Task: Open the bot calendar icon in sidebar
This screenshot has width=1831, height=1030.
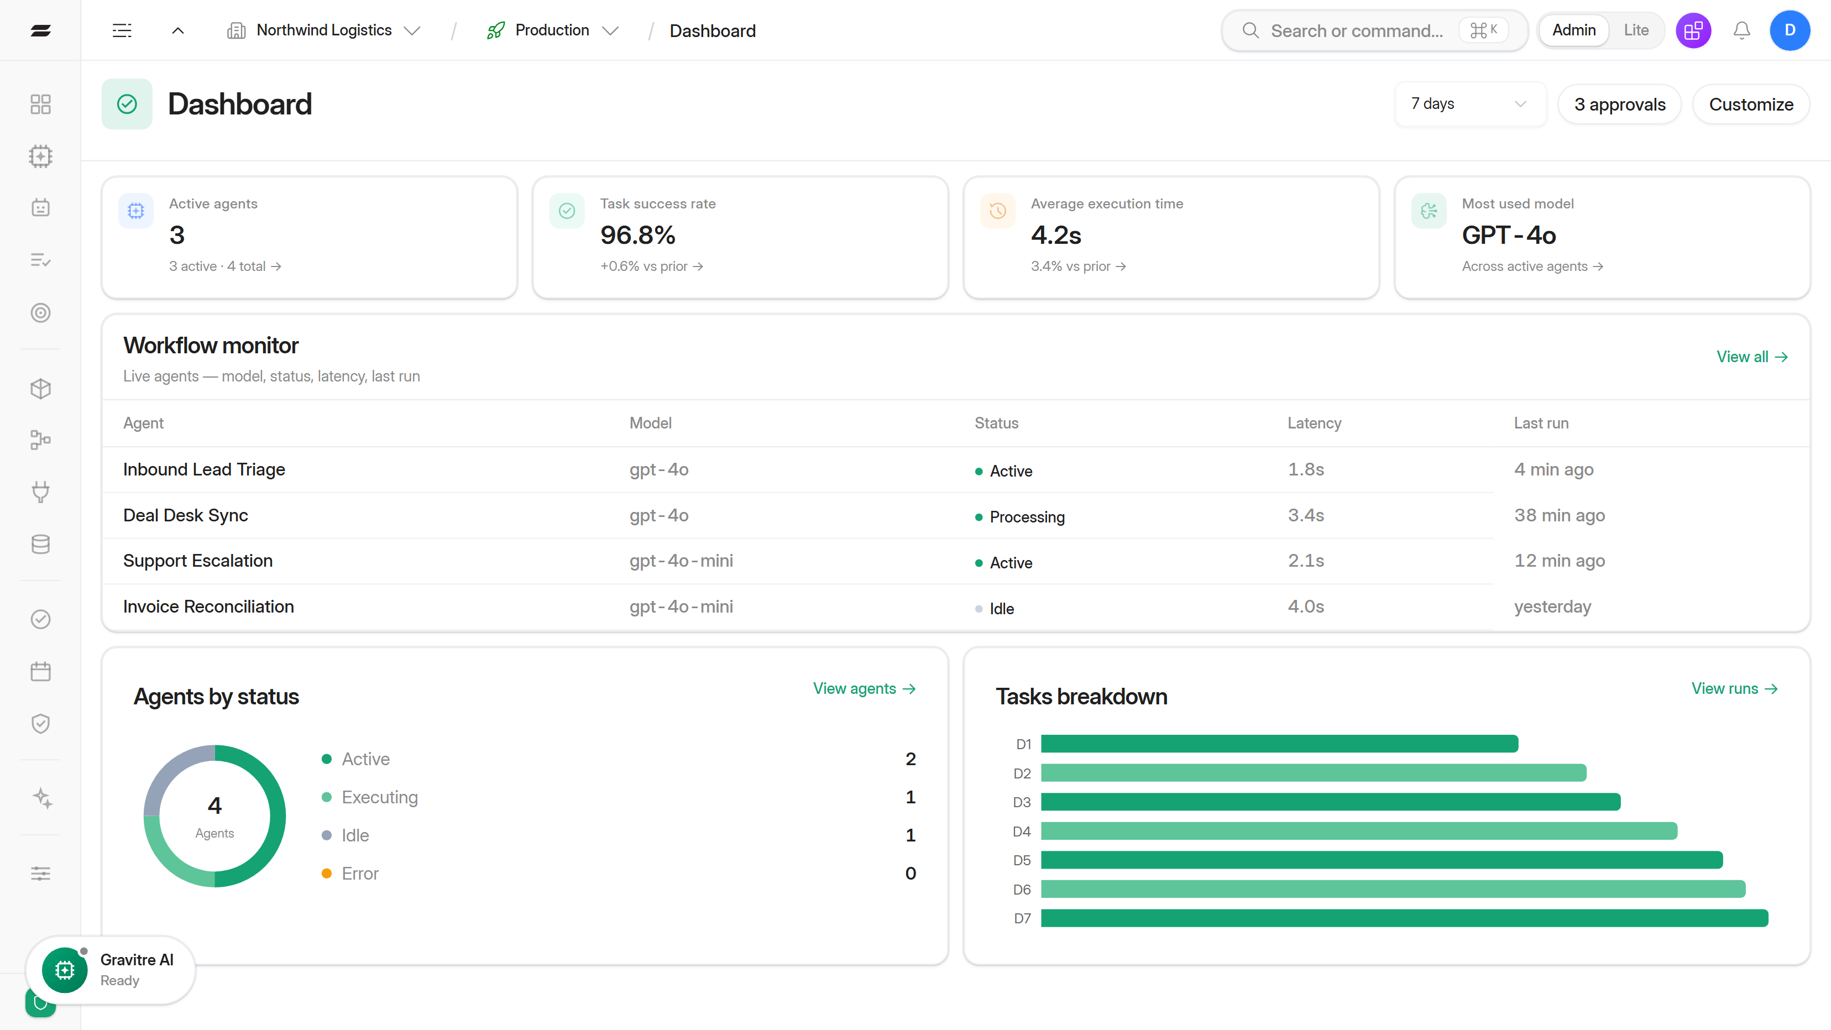Action: click(40, 207)
